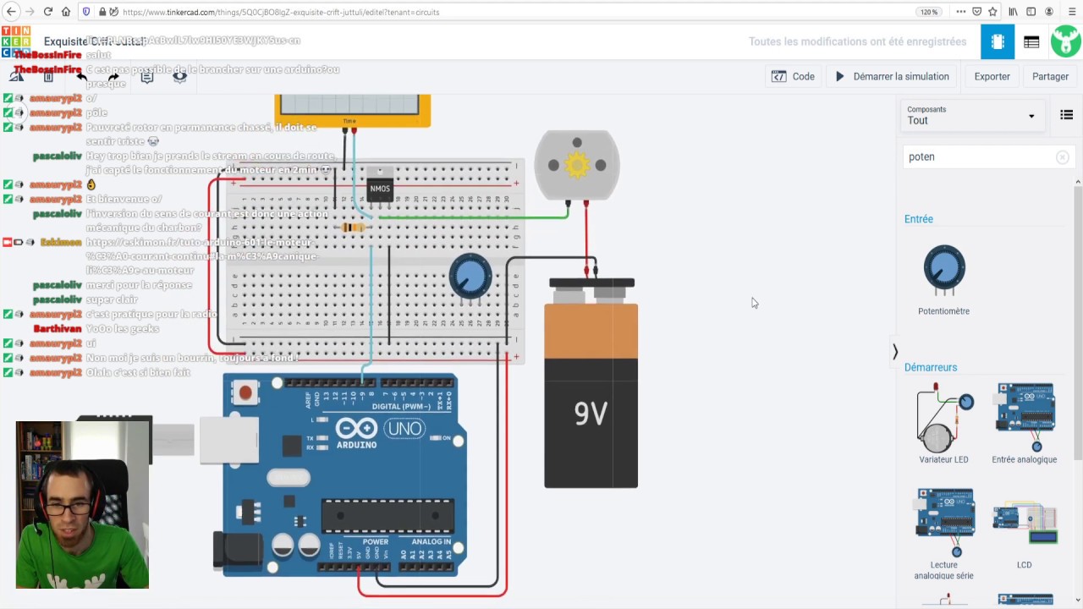
Task: Click the Partager button
Action: click(x=1050, y=76)
